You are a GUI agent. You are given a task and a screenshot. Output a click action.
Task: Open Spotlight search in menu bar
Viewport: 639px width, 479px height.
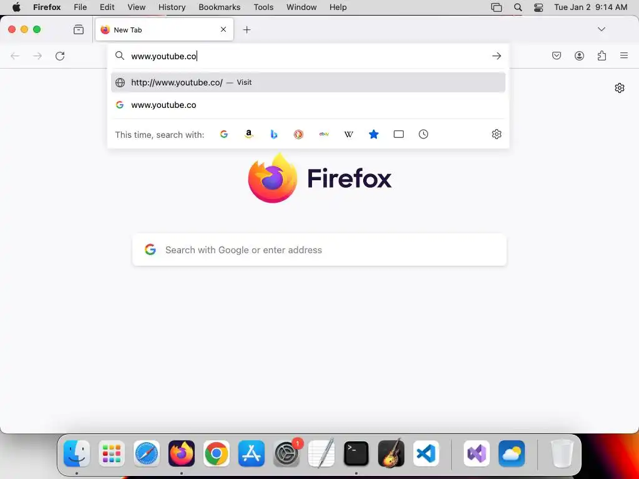click(x=518, y=7)
